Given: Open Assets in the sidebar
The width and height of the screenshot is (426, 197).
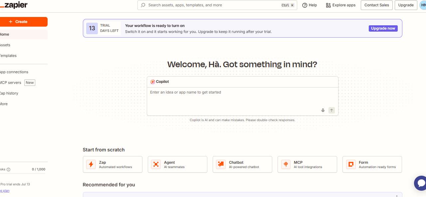Looking at the screenshot, I should coord(23,45).
